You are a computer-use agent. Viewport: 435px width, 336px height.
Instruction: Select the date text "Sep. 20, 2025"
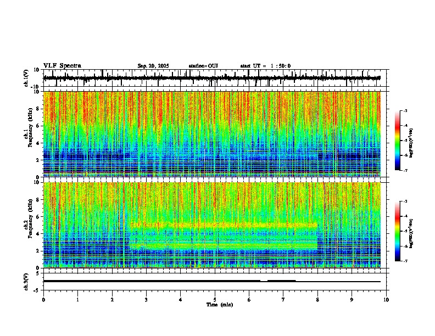point(153,66)
